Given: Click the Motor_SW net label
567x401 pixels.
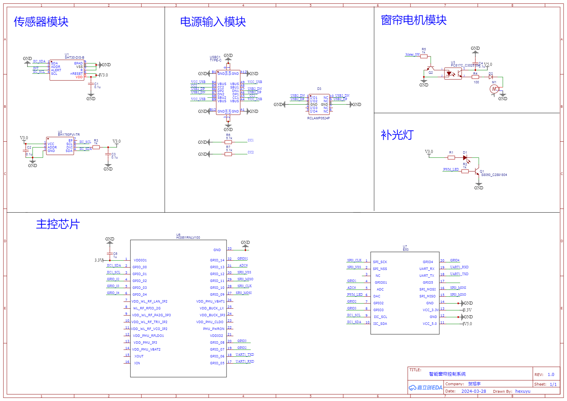Looking at the screenshot, I should [413, 55].
